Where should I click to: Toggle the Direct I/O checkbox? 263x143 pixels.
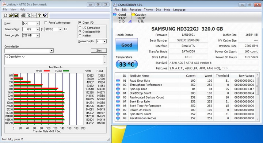coord(80,23)
